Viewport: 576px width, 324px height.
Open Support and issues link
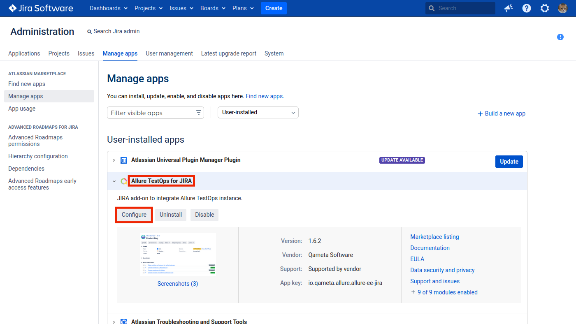tap(435, 281)
